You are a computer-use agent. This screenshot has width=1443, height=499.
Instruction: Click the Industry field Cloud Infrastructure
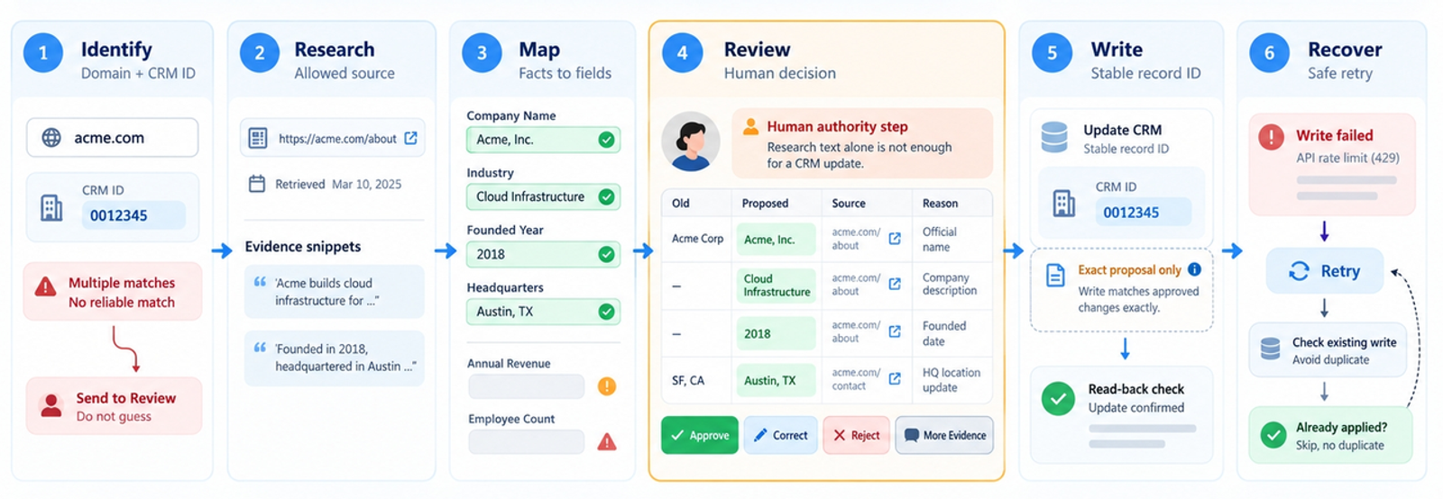[x=543, y=196]
